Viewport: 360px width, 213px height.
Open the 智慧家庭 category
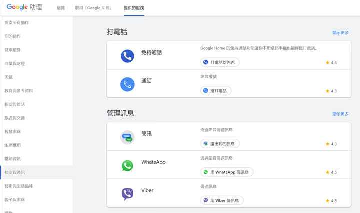pyautogui.click(x=12, y=132)
